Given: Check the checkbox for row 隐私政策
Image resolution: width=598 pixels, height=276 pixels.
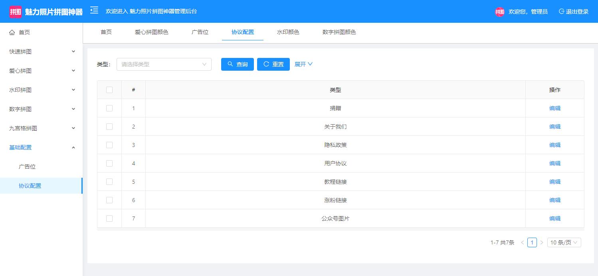Looking at the screenshot, I should tap(109, 145).
